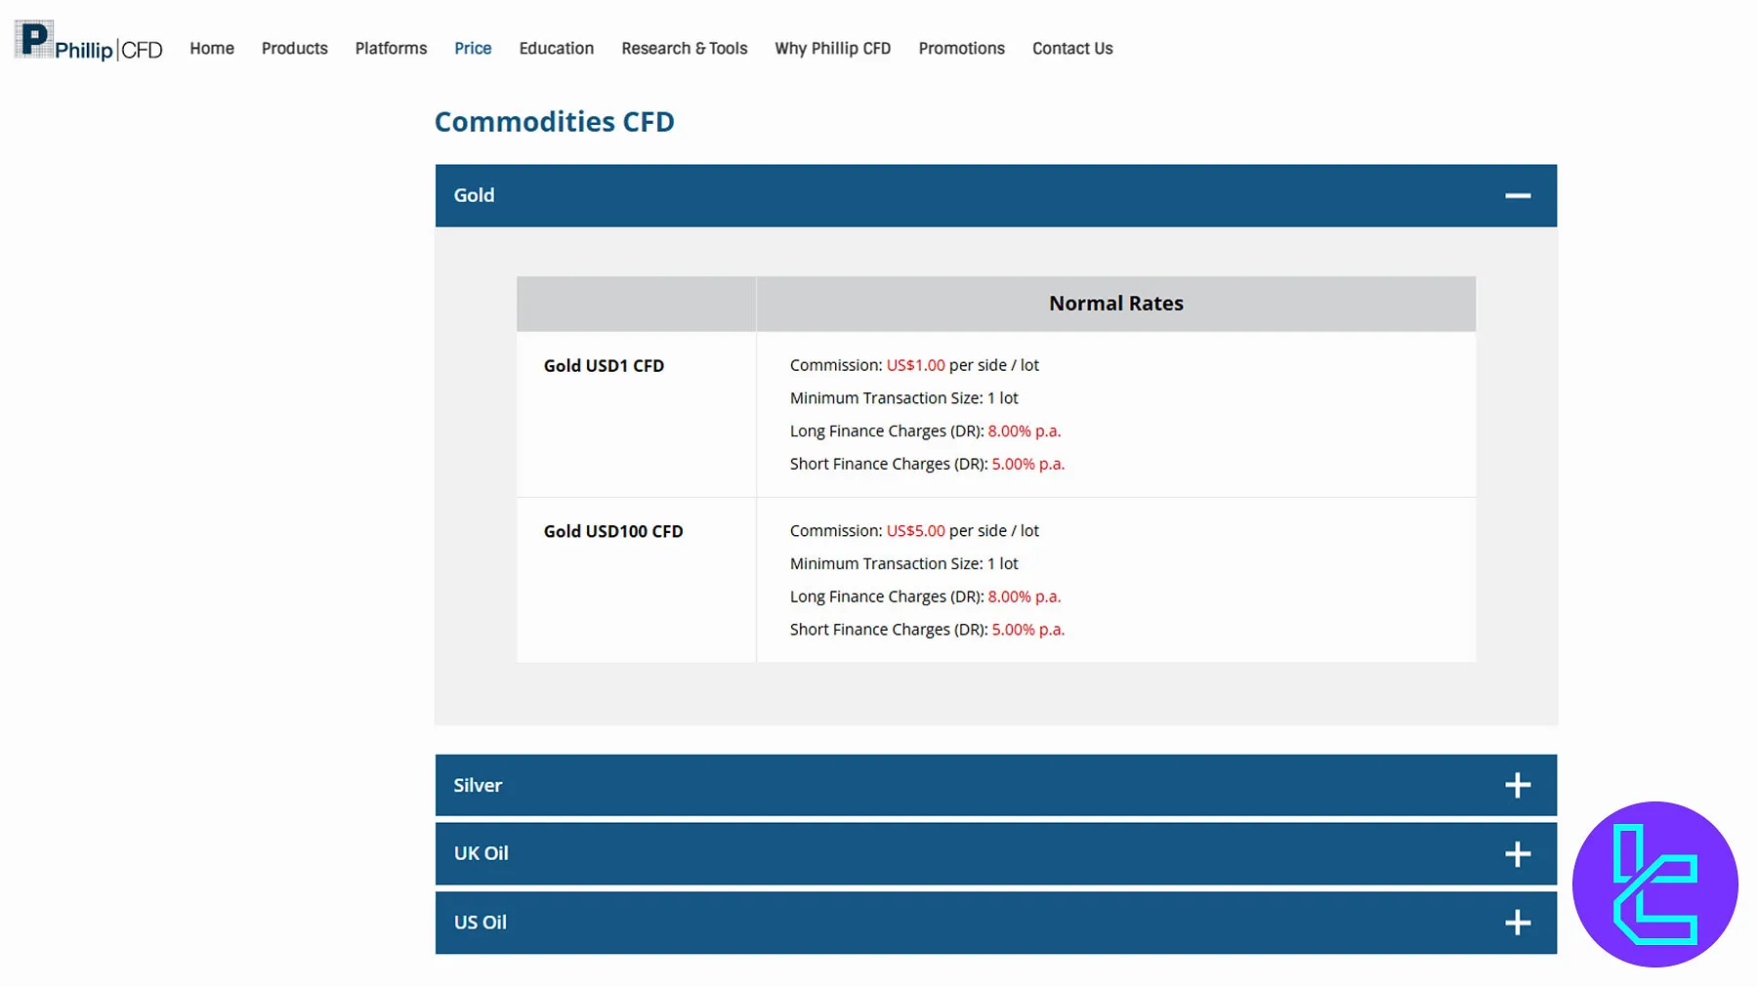Select Gold USD100 CFD row label
Screen dimensions: 1758x987
click(x=613, y=531)
